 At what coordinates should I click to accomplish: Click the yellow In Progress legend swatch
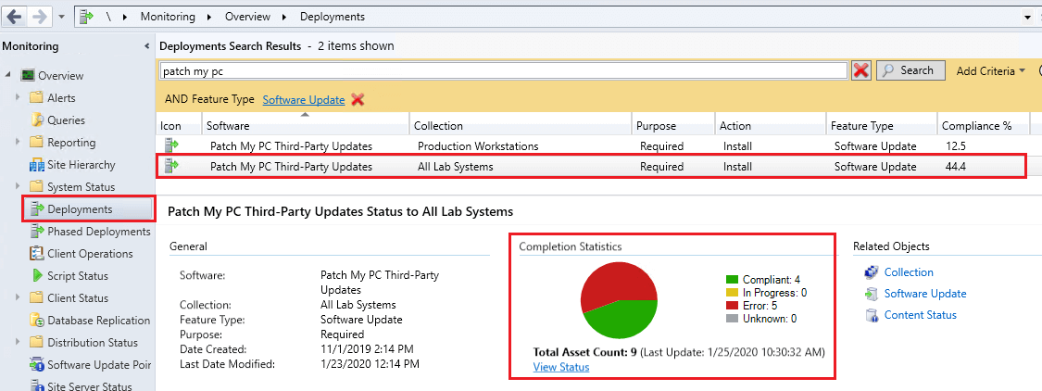point(732,293)
